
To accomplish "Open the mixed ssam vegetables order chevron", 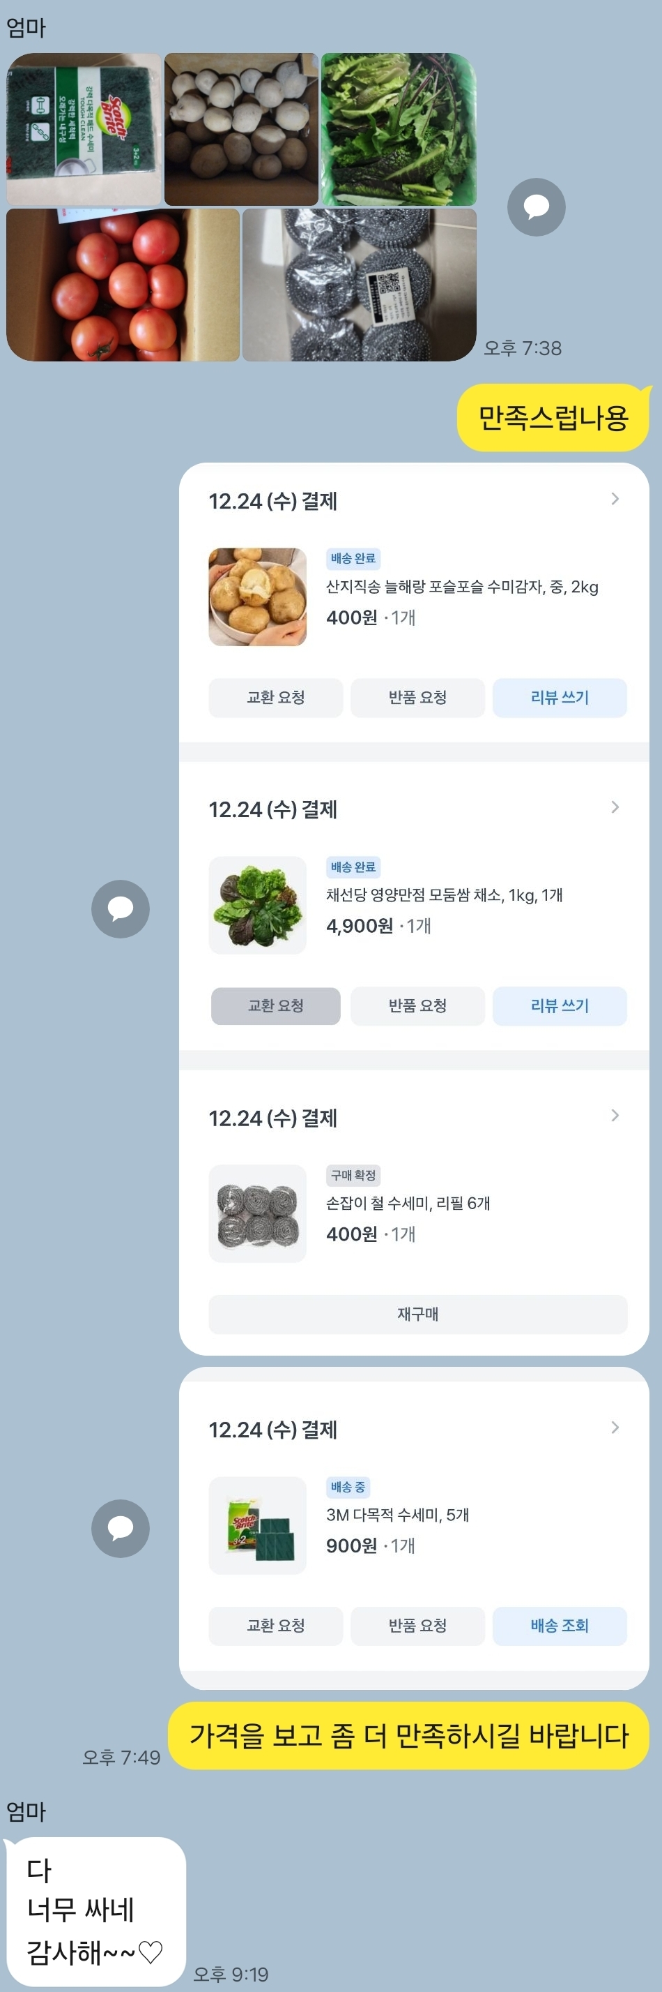I will coord(615,807).
